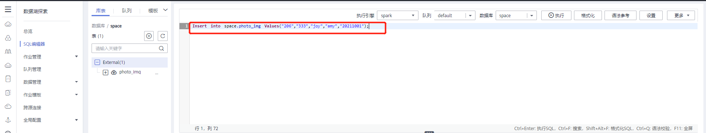Click the sixth sidebar service icon

tap(8, 93)
